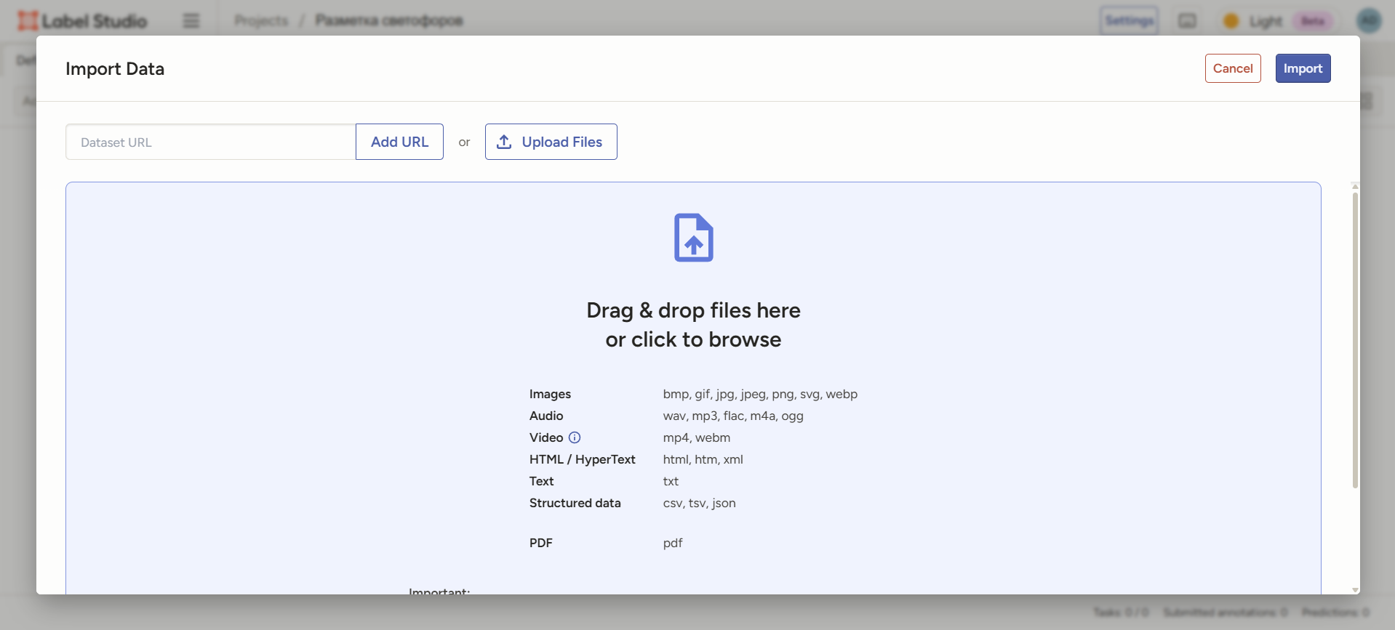Focus the Dataset URL input field
Screen dimensions: 1395x630
coord(210,142)
